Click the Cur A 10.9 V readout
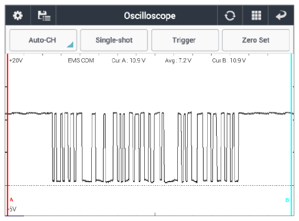 129,60
